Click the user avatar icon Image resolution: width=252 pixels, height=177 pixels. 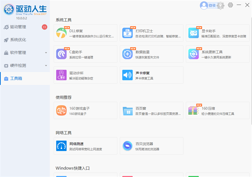tap(204, 6)
